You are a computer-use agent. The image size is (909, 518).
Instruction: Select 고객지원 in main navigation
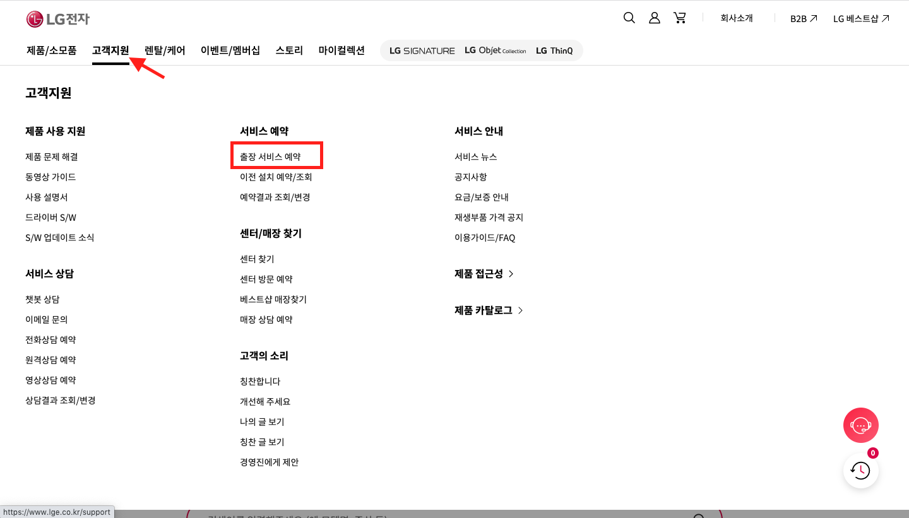110,50
